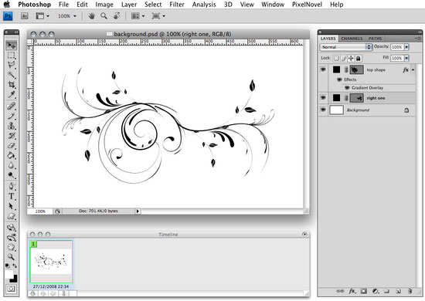Hide the top shape layer

click(323, 69)
